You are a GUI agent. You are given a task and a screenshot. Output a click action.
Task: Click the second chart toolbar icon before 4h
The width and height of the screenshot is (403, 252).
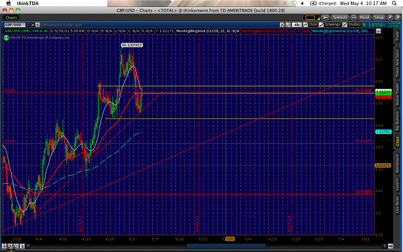point(288,24)
